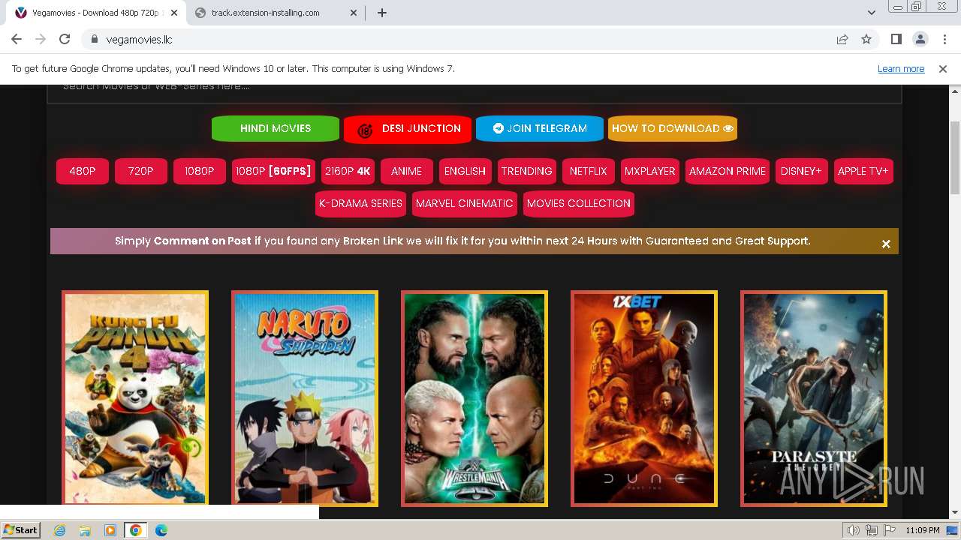Open AMAZON PRIME category
The height and width of the screenshot is (540, 961).
(x=728, y=171)
